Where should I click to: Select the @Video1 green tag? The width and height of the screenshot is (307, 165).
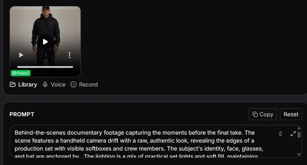(x=21, y=73)
